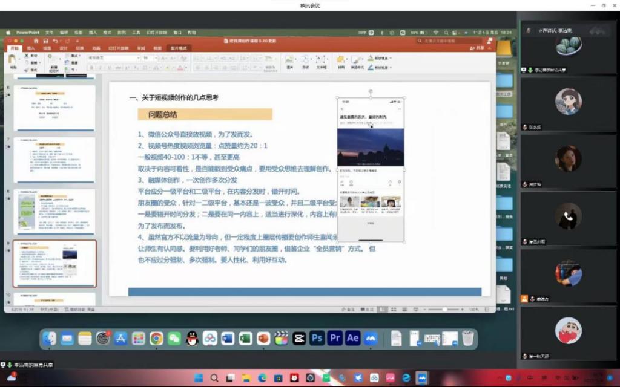Open the shape fill dropdown arrow
The width and height of the screenshot is (620, 387).
(x=391, y=59)
